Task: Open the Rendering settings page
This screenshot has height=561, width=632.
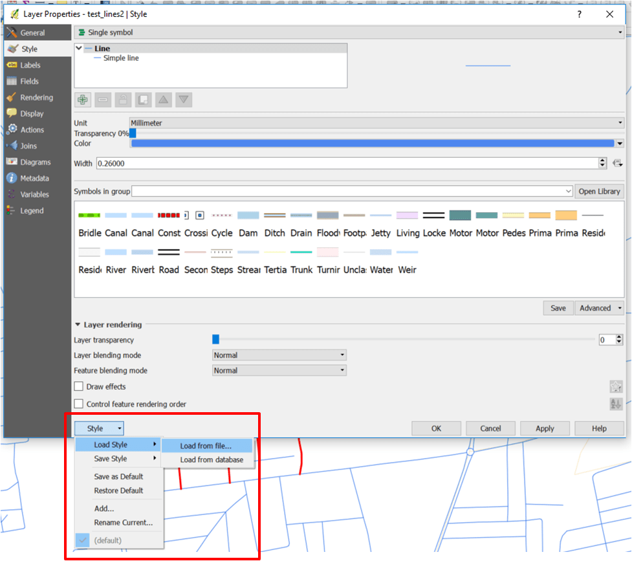Action: pyautogui.click(x=37, y=97)
